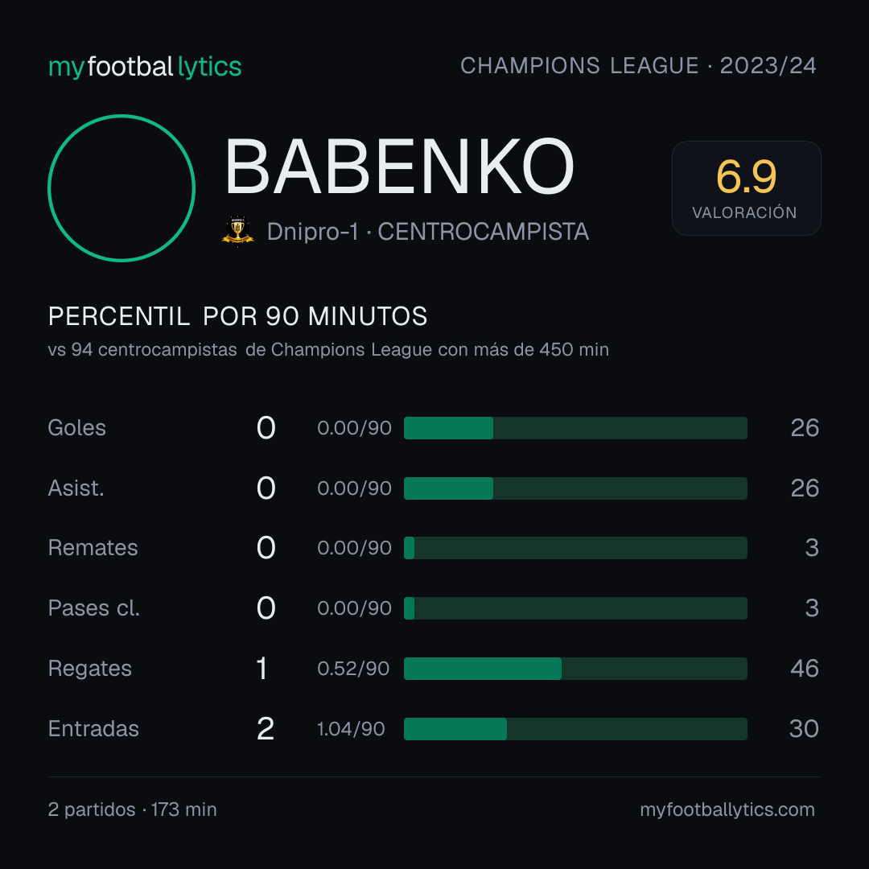Viewport: 869px width, 869px height.
Task: Click the Regates percentile bar
Action: pos(575,669)
